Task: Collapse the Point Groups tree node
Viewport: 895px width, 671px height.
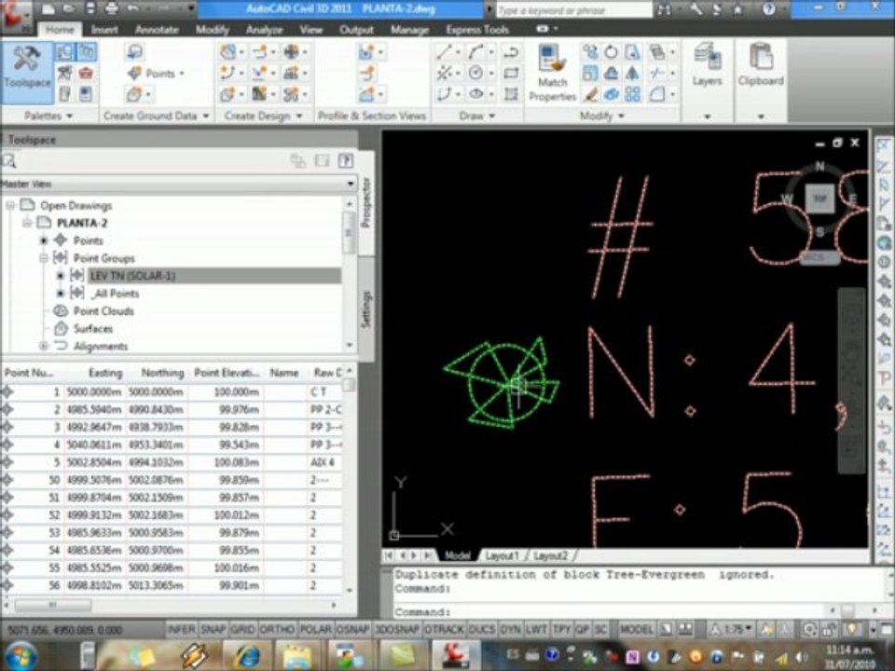Action: (44, 258)
